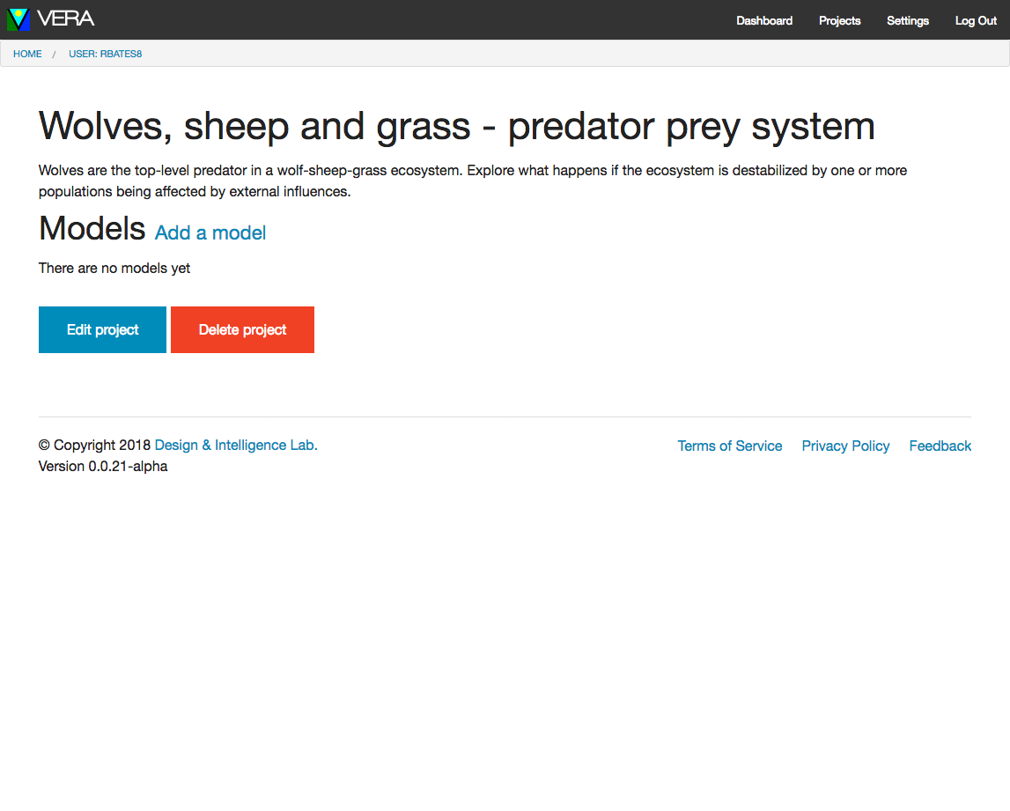Click the Version 0.0.21-alpha text
Screen dimensions: 1010x811
point(103,467)
